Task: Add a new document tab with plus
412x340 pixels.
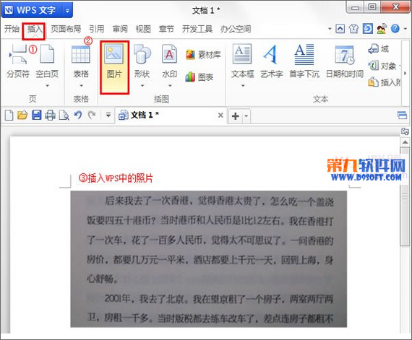Action: [236, 116]
